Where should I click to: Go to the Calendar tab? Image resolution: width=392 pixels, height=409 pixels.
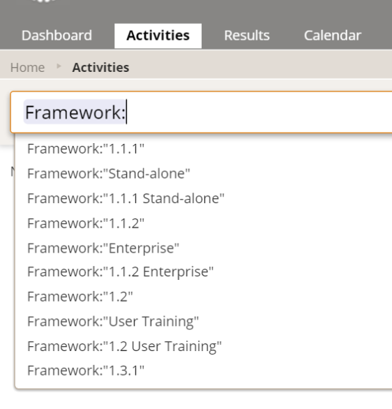[x=332, y=36]
